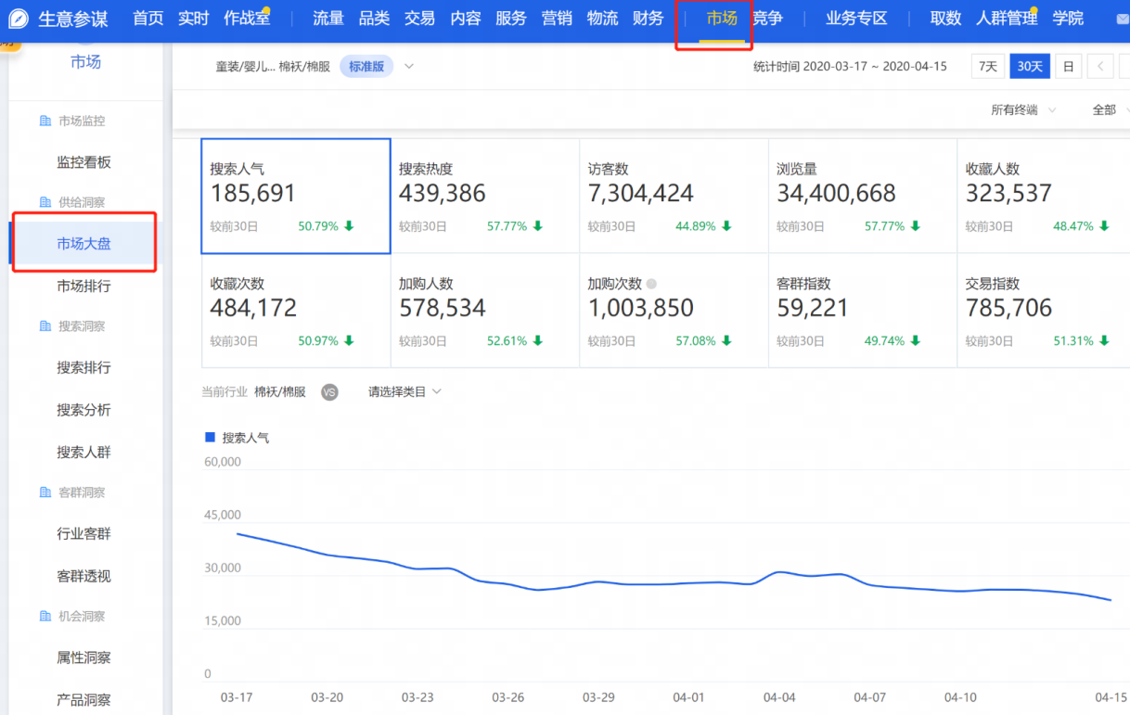Open the 所有终端 dropdown
Screen dimensions: 1130x715
click(x=1022, y=110)
